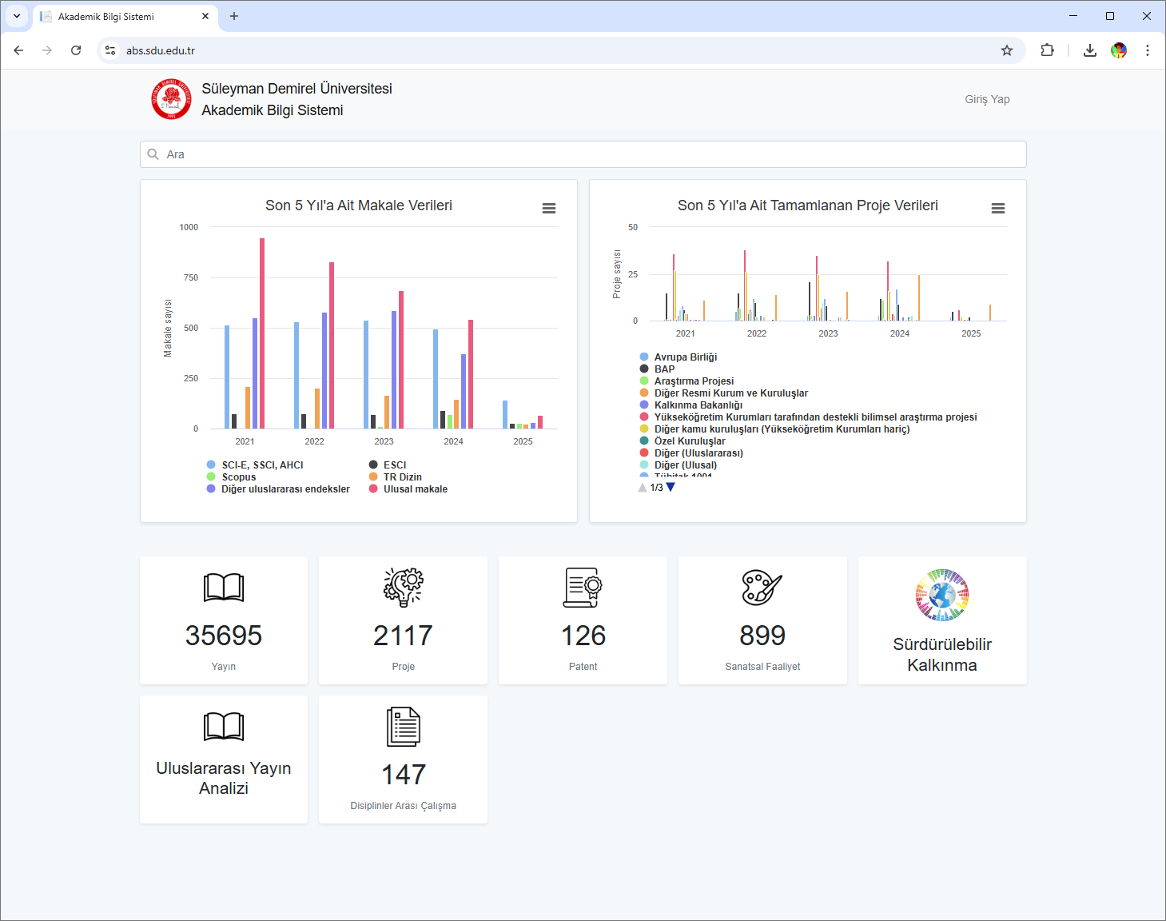
Task: Go to next project legend page
Action: [x=671, y=487]
